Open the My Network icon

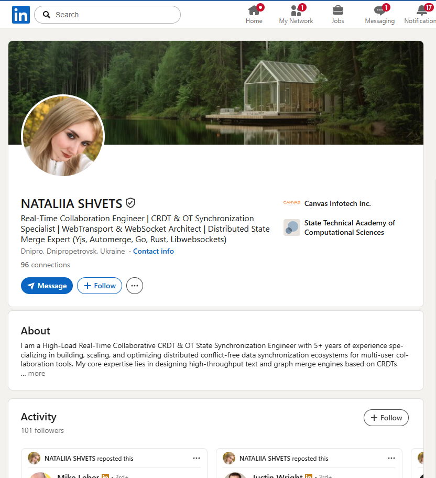coord(296,10)
